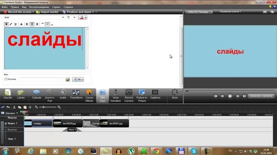Click the paste icon on timeline toolbar
Image resolution: width=277 pixels, height=155 pixels.
pyautogui.click(x=25, y=107)
